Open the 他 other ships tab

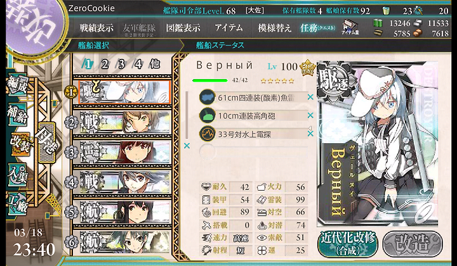click(155, 64)
